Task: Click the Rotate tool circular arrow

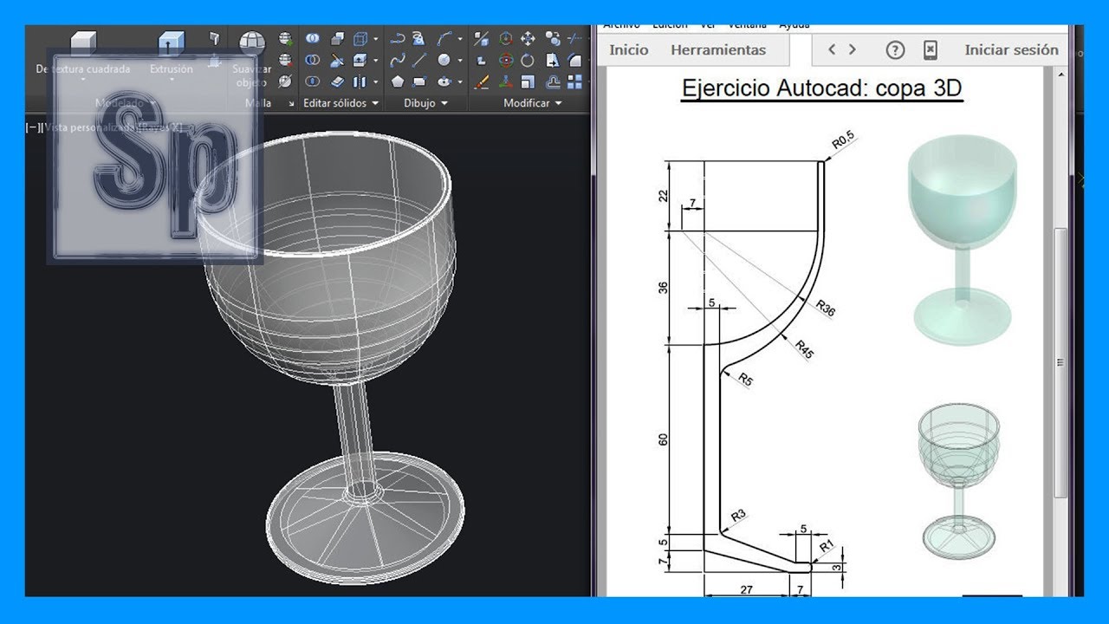Action: pos(528,61)
